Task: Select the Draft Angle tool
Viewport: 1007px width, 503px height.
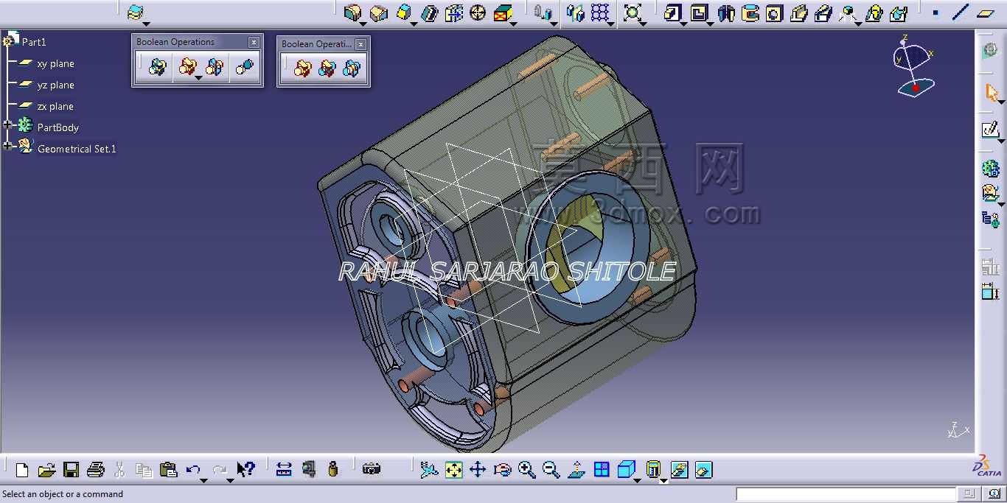Action: [x=403, y=13]
